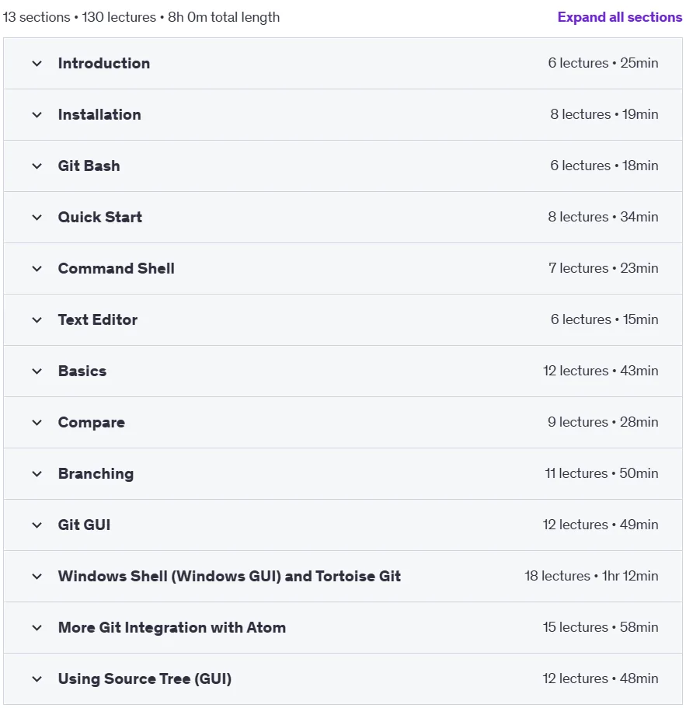686x708 pixels.
Task: Expand the Branching chevron arrow
Action: pos(37,474)
